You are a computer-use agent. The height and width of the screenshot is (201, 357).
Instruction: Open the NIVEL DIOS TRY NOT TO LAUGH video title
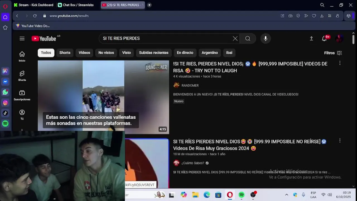click(x=250, y=67)
